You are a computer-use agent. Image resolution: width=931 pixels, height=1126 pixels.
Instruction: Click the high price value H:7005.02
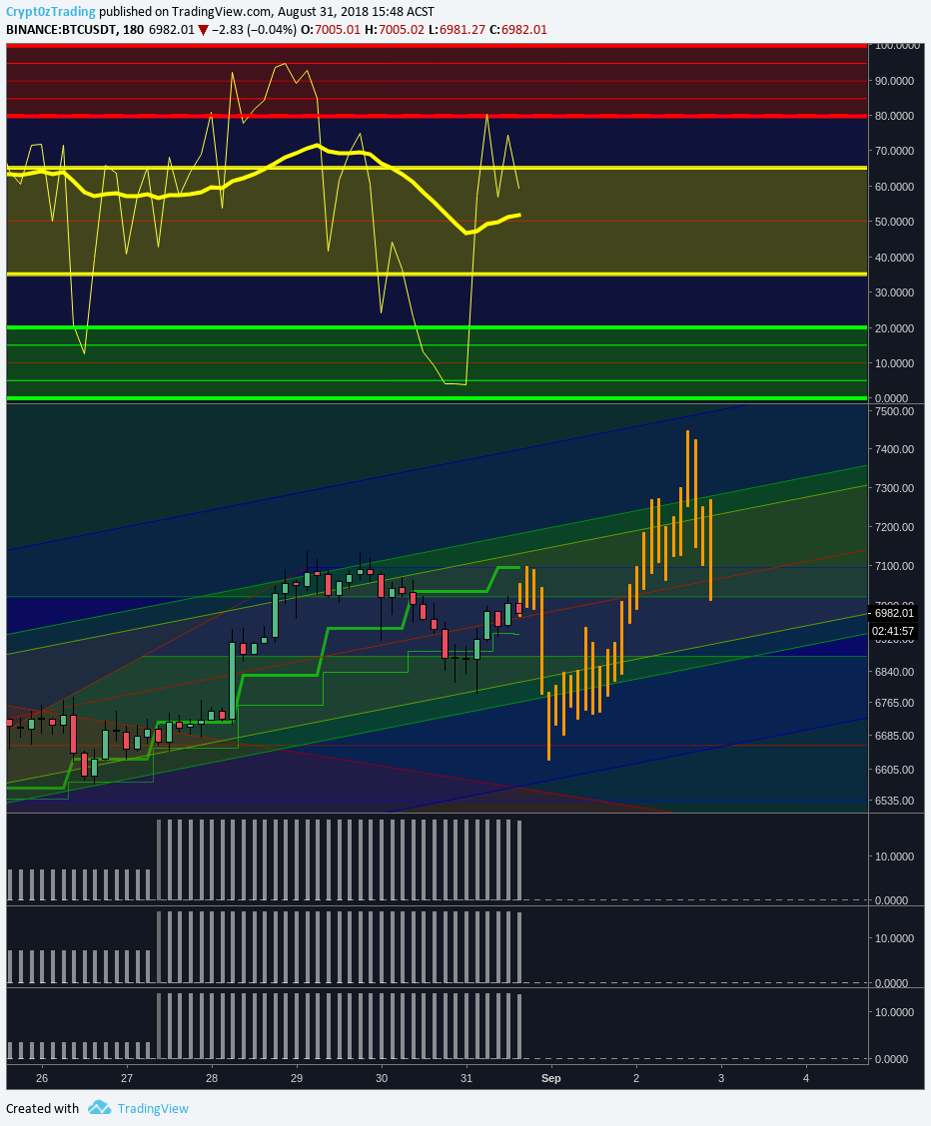(395, 29)
